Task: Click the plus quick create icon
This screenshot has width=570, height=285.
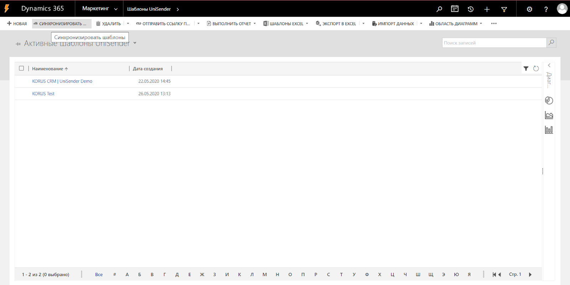Action: tap(487, 9)
